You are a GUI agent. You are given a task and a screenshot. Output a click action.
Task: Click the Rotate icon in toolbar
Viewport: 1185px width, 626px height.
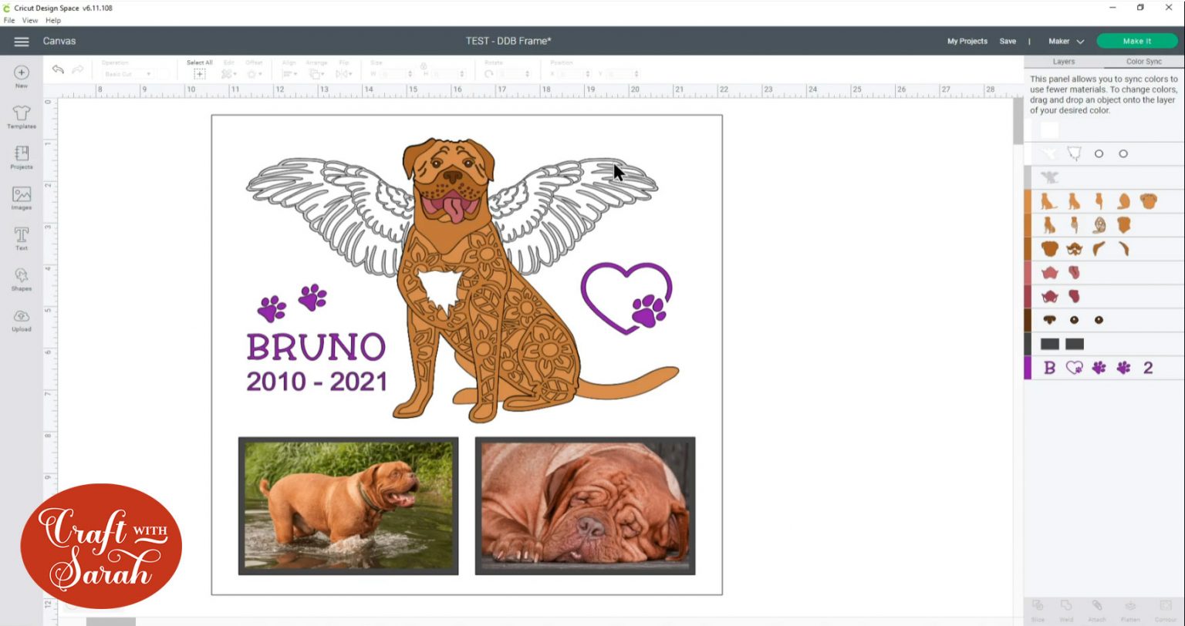(489, 74)
